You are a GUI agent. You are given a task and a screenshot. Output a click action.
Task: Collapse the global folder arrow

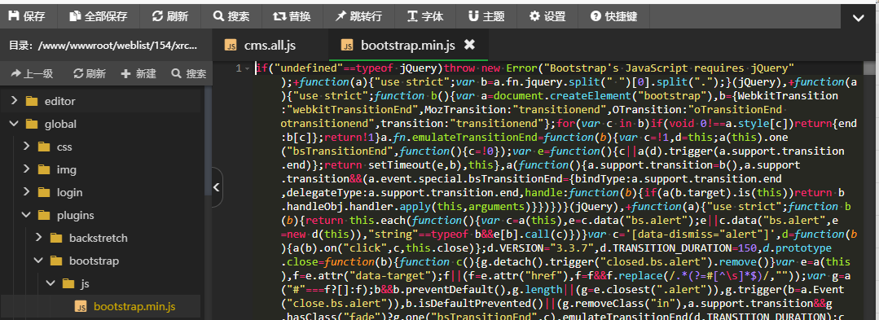pyautogui.click(x=15, y=124)
